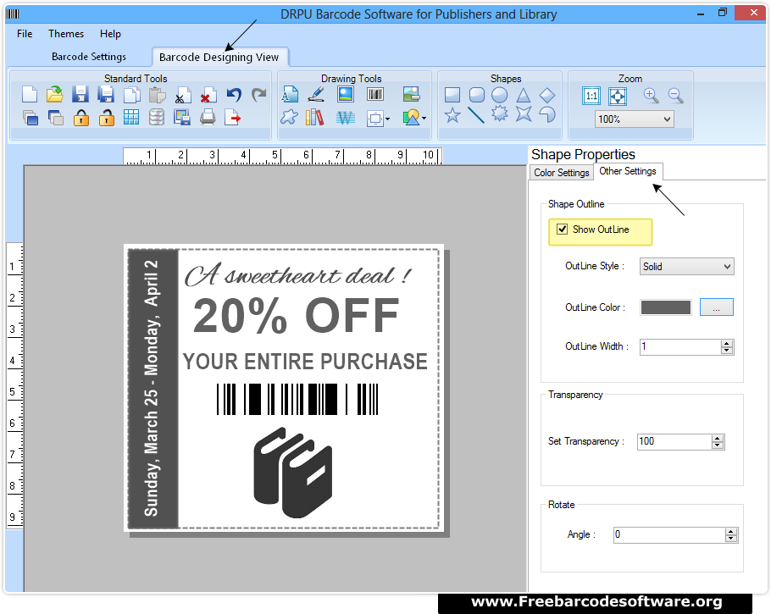Open an existing file with folder icon
This screenshot has height=614, width=771.
click(54, 94)
